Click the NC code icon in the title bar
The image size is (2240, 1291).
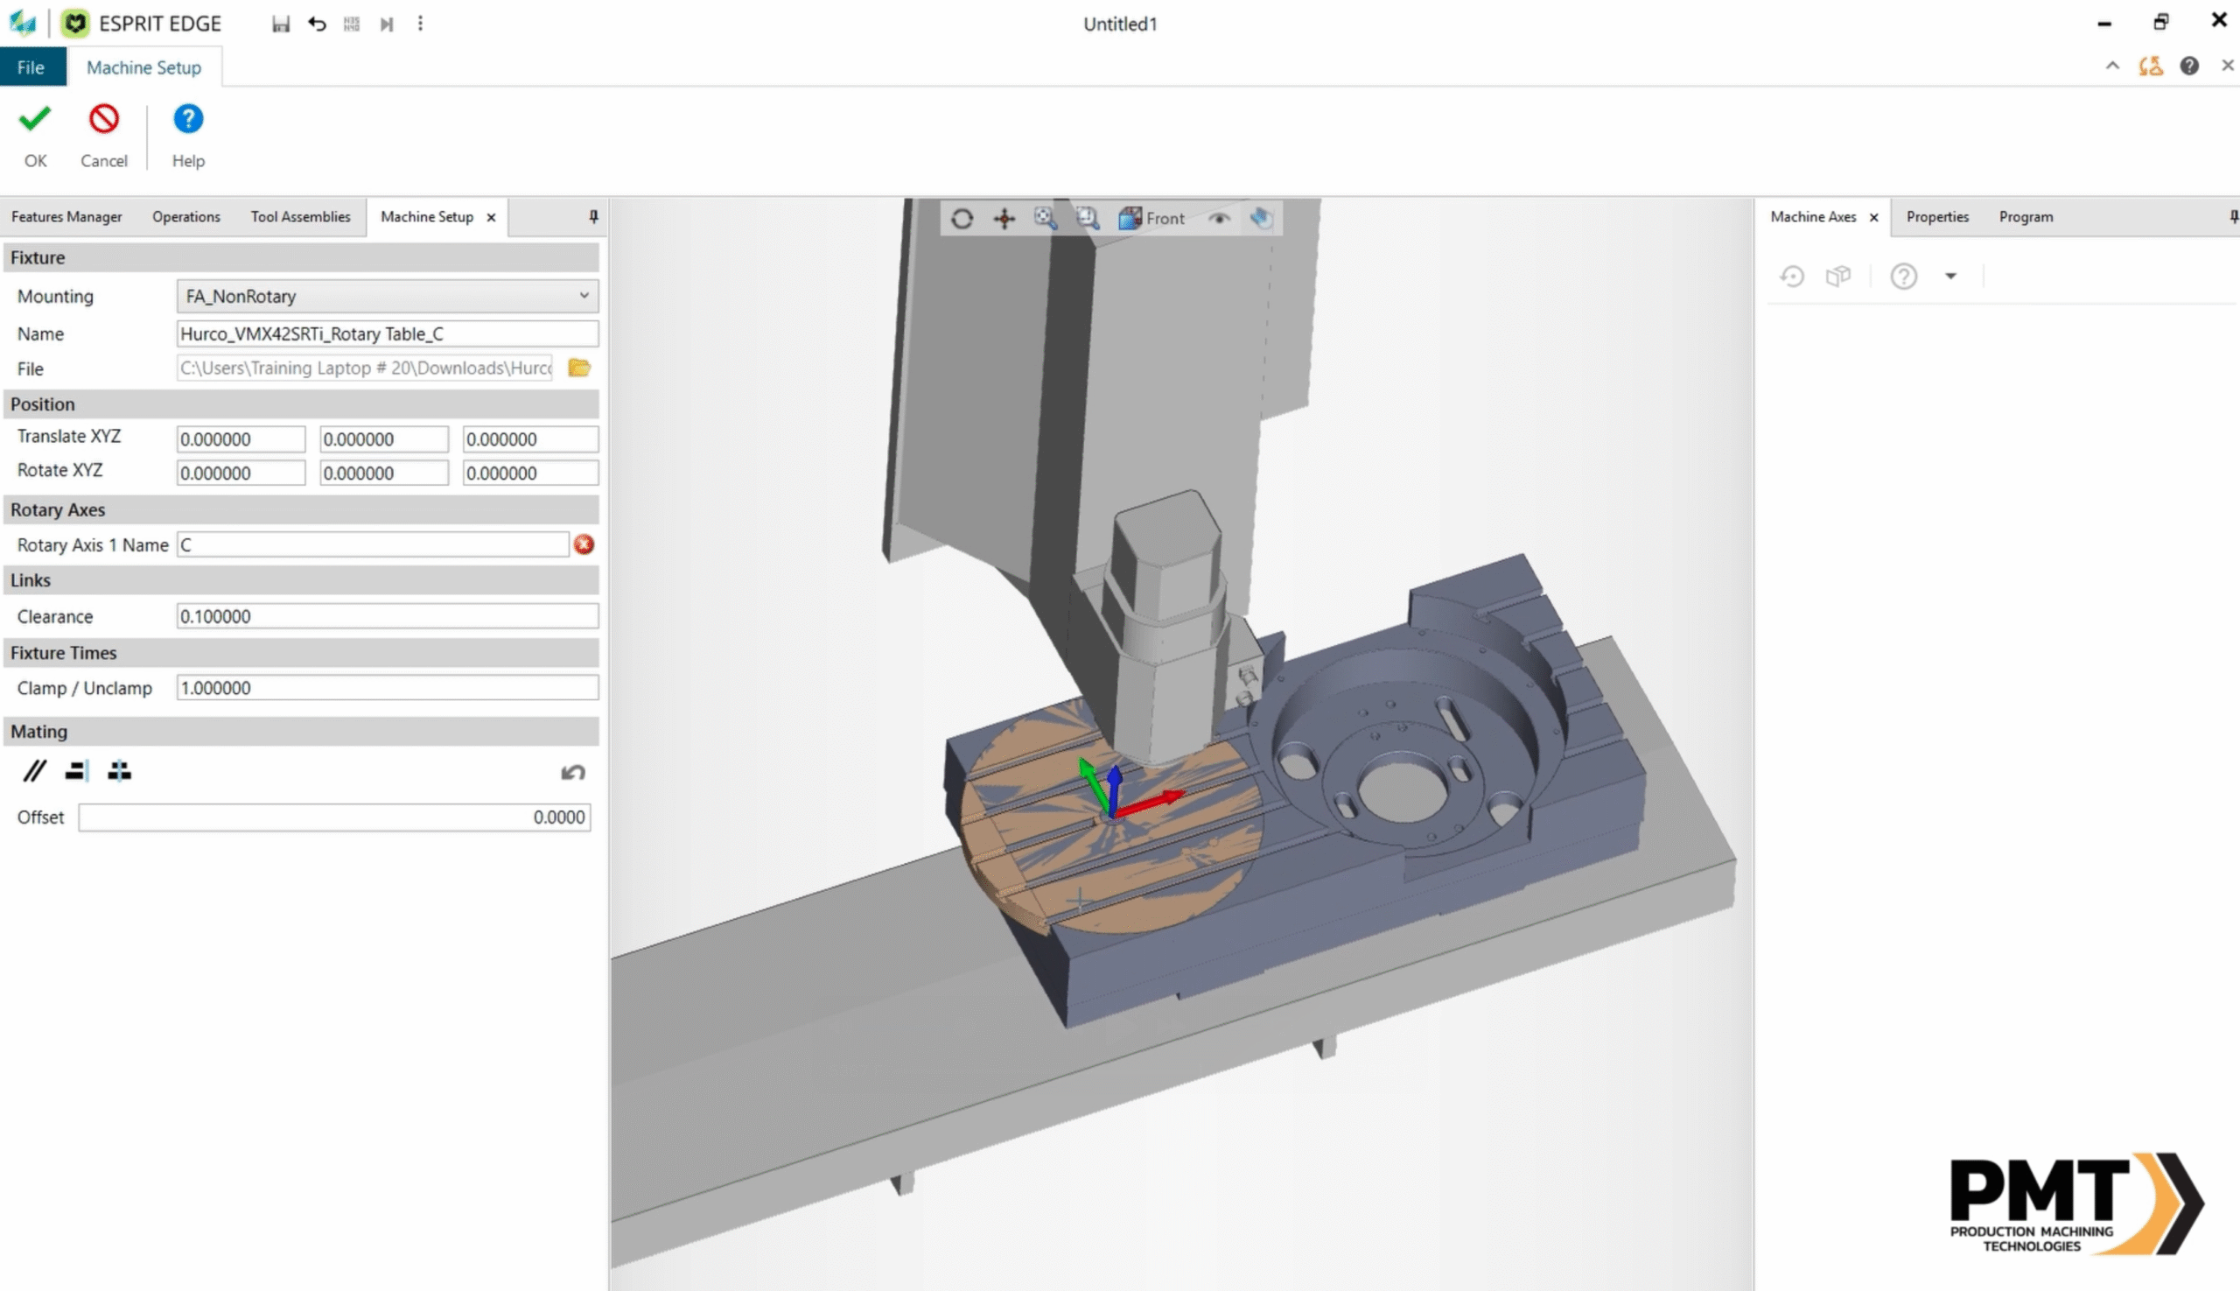[x=352, y=24]
